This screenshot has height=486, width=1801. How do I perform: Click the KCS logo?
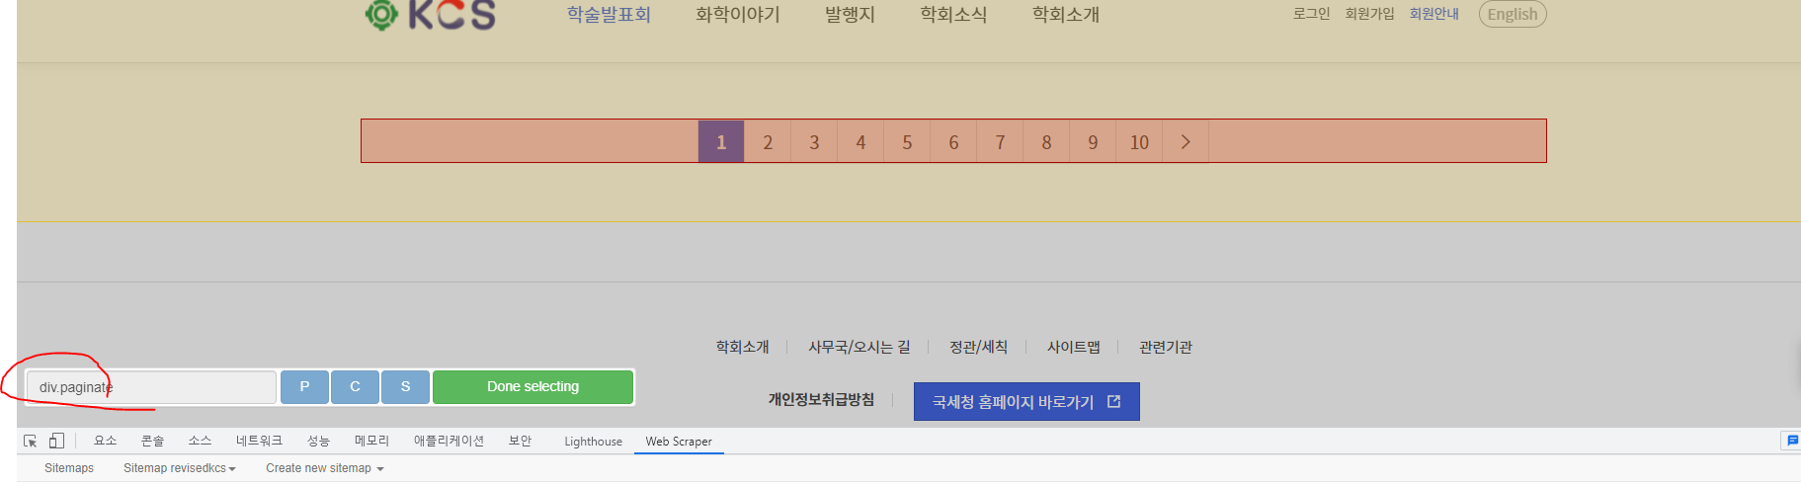(430, 15)
